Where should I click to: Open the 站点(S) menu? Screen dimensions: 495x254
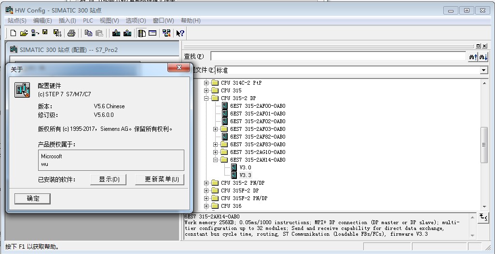click(17, 21)
